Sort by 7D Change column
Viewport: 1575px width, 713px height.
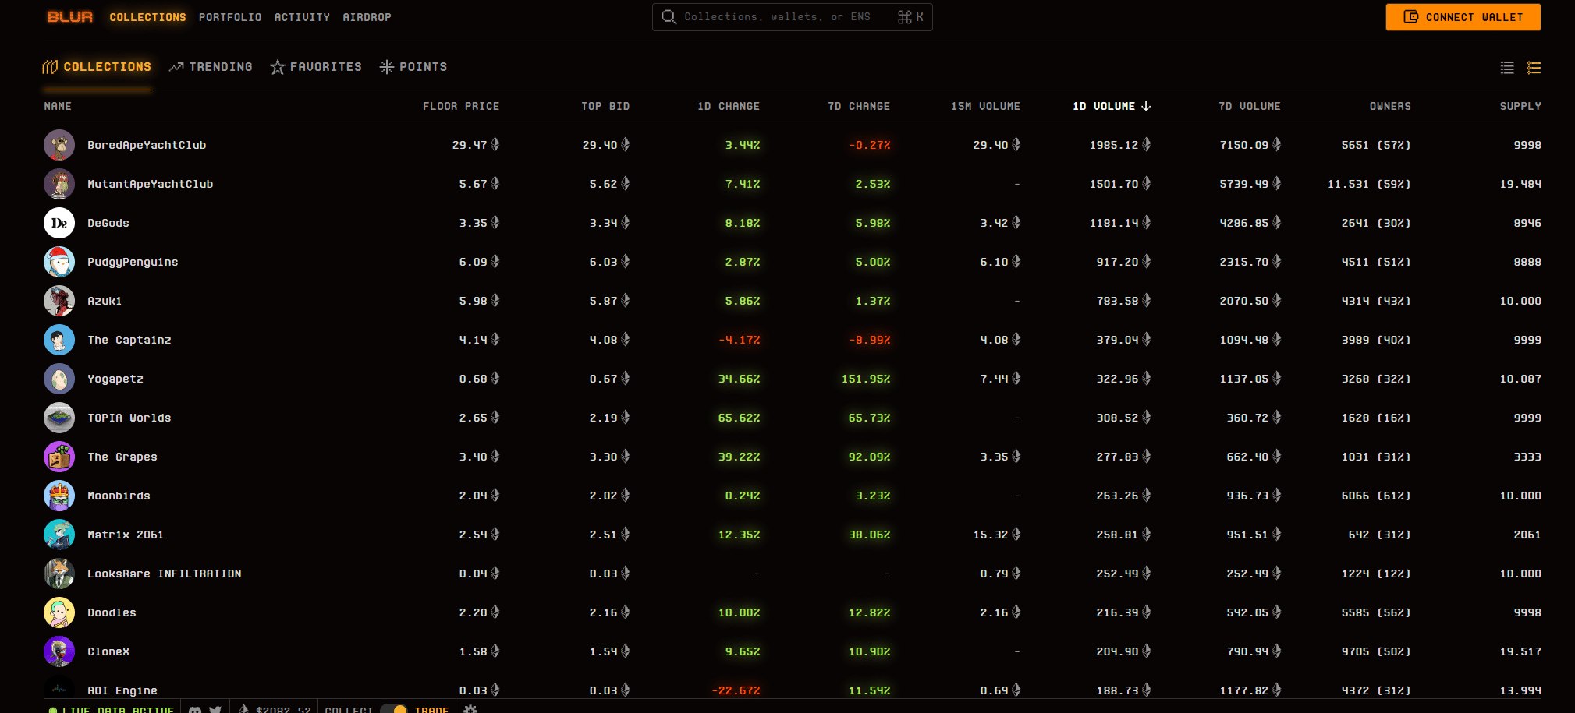(x=858, y=106)
